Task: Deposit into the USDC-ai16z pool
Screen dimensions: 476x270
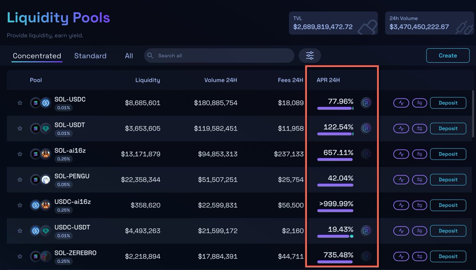Action: tap(448, 205)
